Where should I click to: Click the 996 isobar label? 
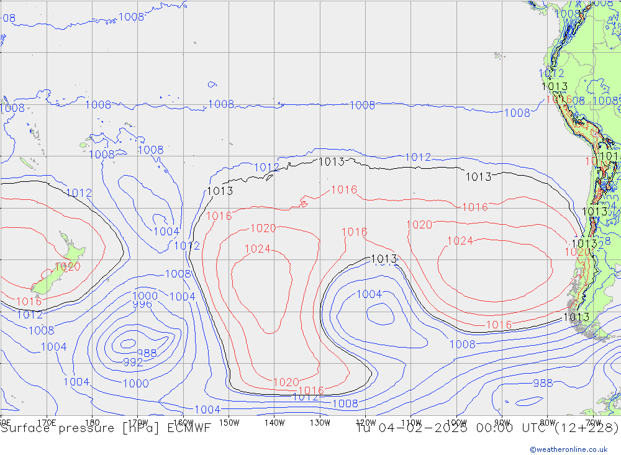(142, 304)
